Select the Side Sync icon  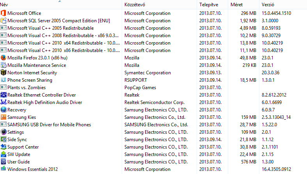[4, 140]
